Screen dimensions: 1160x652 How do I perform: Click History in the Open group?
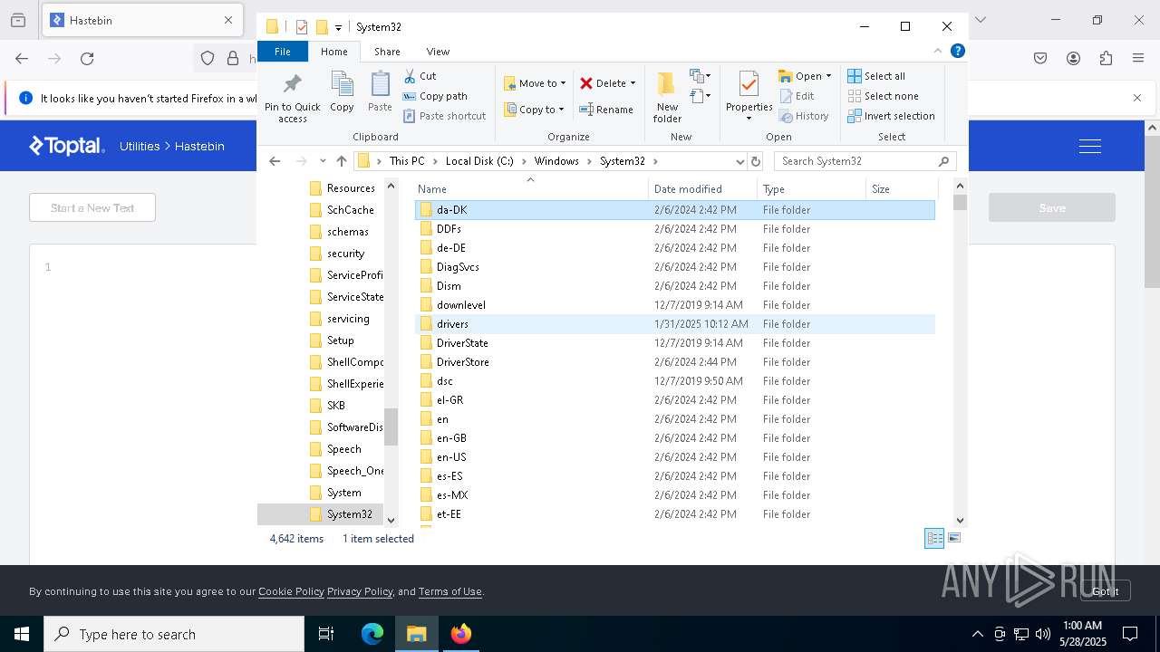804,116
